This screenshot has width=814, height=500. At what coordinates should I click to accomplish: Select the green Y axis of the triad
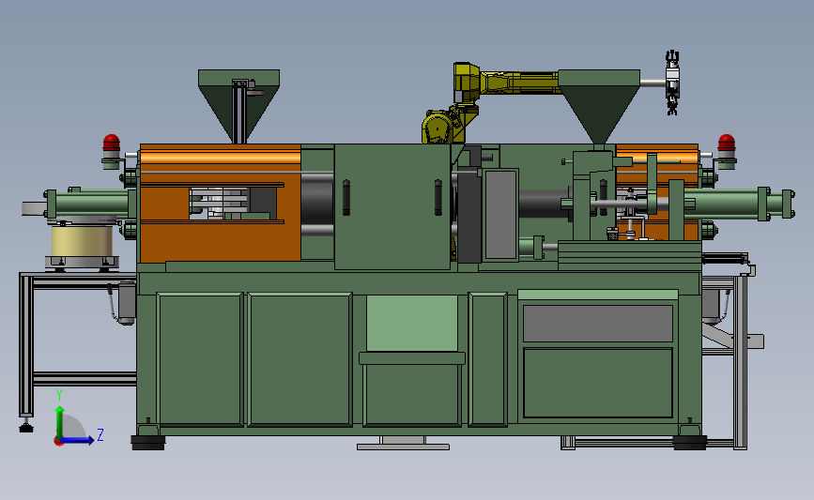click(x=60, y=423)
